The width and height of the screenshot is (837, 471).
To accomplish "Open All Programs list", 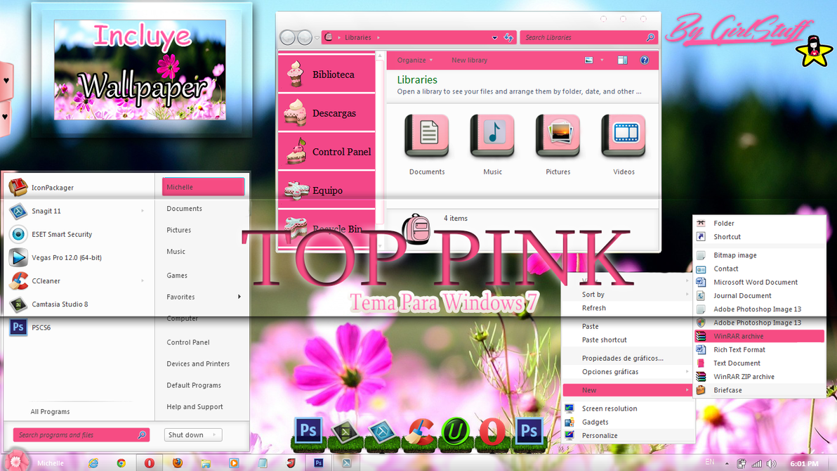I will [x=50, y=412].
